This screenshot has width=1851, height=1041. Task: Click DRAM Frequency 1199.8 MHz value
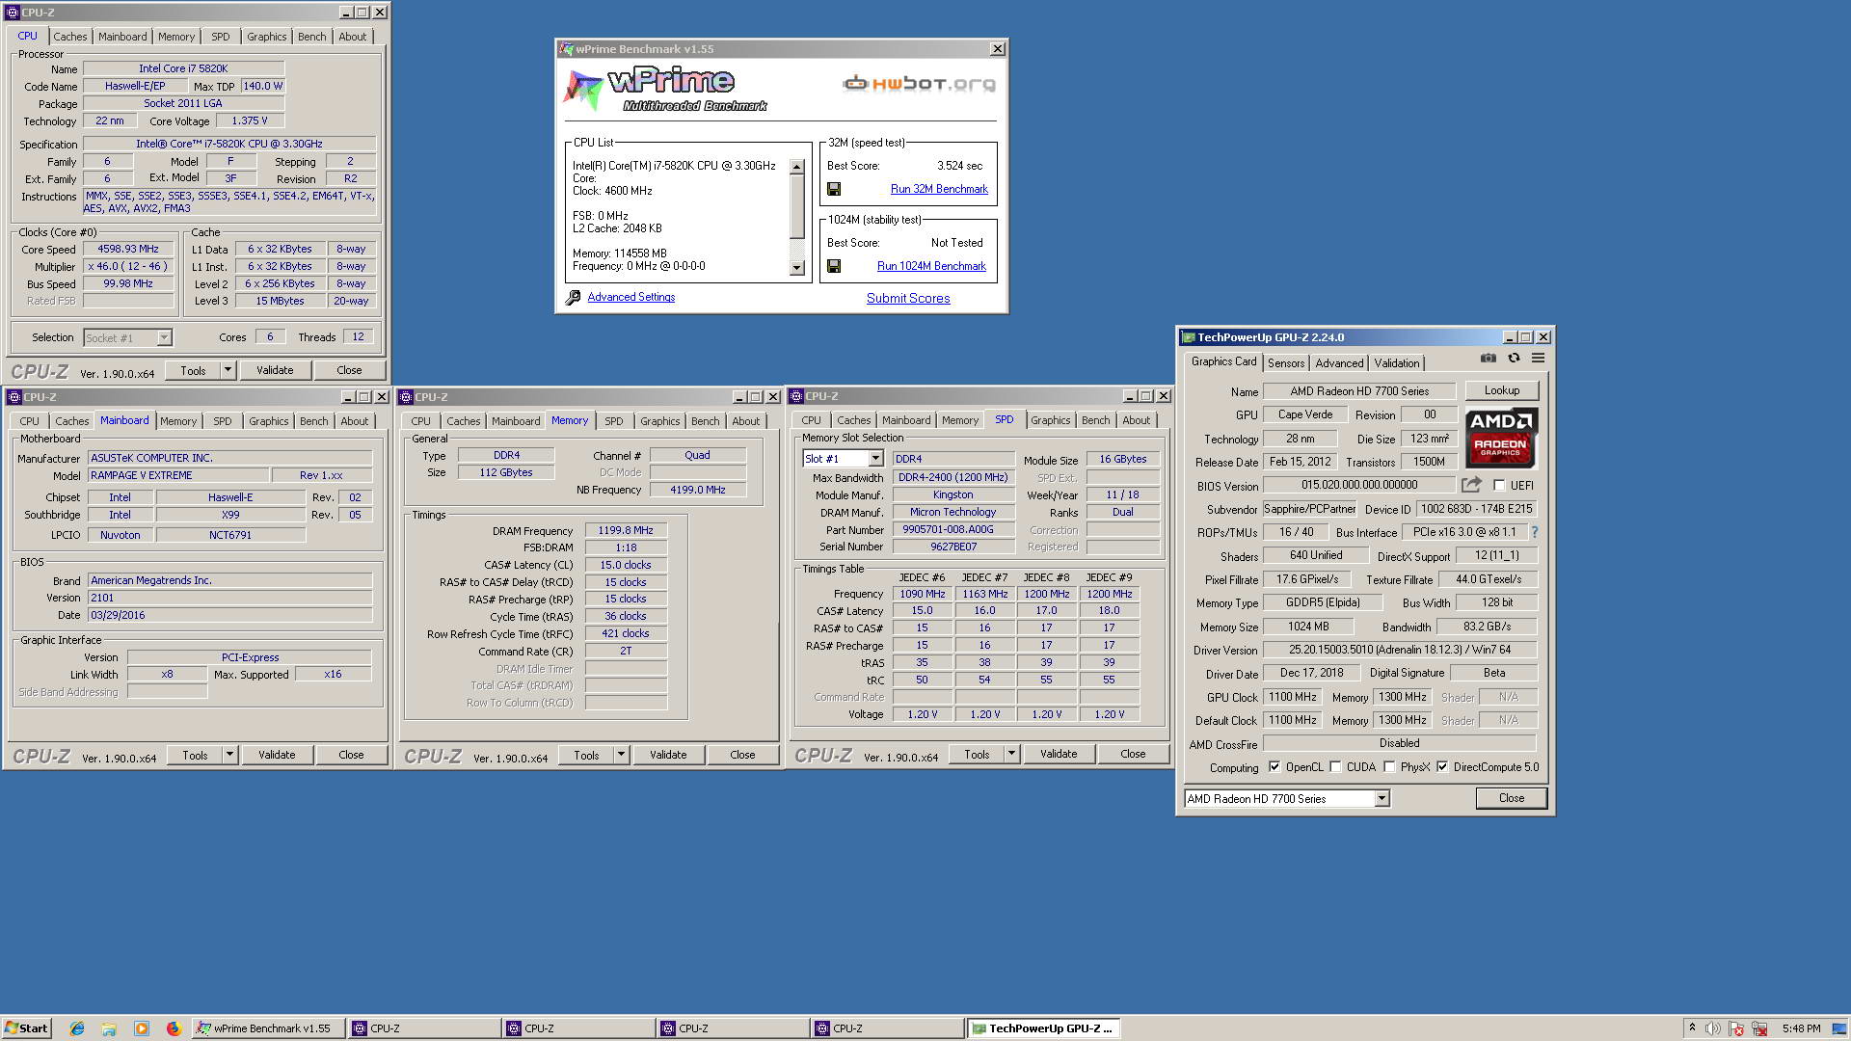tap(625, 530)
